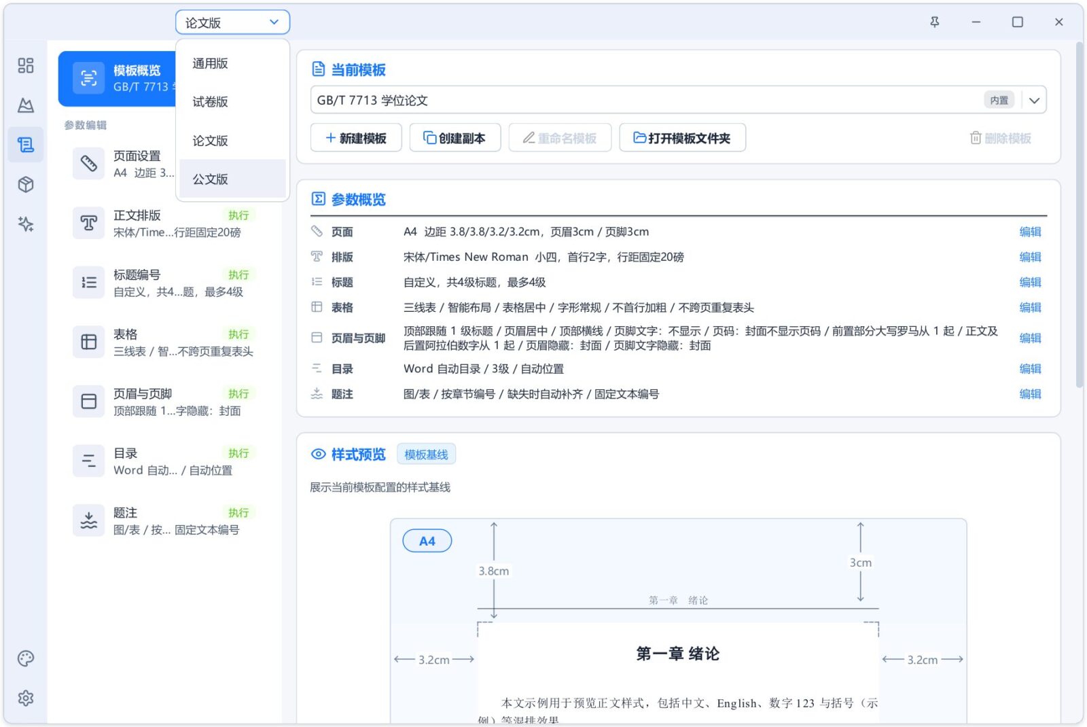1087x727 pixels.
Task: Click the ruler icon in the 页面 overview row
Action: [317, 231]
